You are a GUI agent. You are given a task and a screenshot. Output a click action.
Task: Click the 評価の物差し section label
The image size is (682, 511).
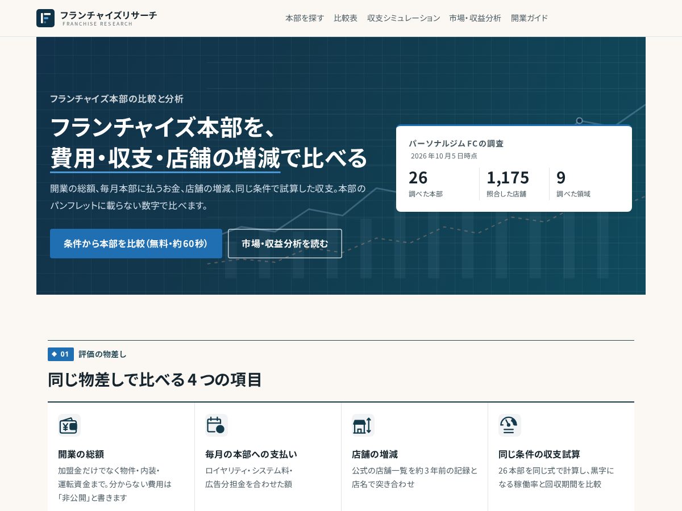pyautogui.click(x=102, y=354)
